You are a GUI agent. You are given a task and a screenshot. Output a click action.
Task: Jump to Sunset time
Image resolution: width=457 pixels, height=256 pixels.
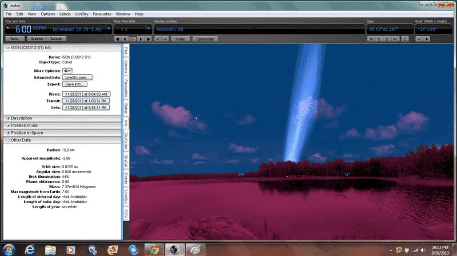tap(56, 39)
